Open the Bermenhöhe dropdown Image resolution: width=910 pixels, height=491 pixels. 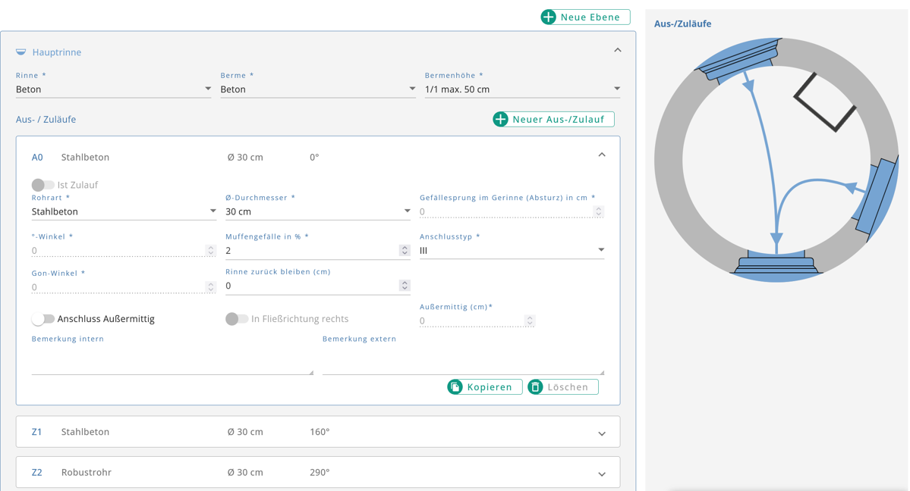click(x=522, y=89)
